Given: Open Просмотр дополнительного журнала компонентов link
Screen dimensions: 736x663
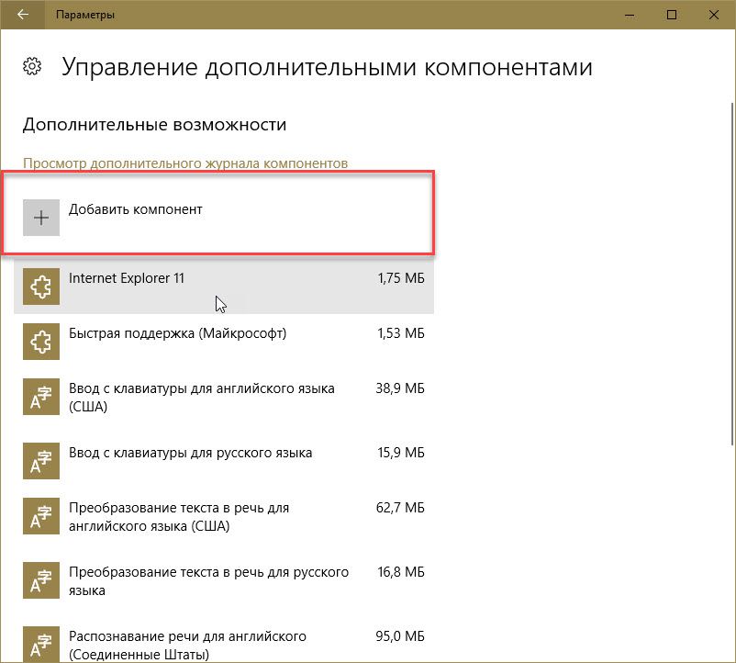Looking at the screenshot, I should pos(185,163).
